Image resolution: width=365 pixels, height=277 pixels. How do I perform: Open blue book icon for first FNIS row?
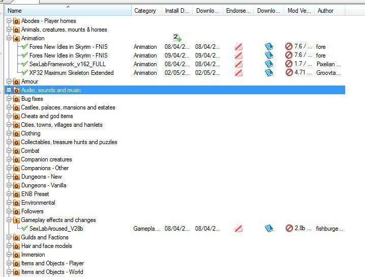point(269,47)
